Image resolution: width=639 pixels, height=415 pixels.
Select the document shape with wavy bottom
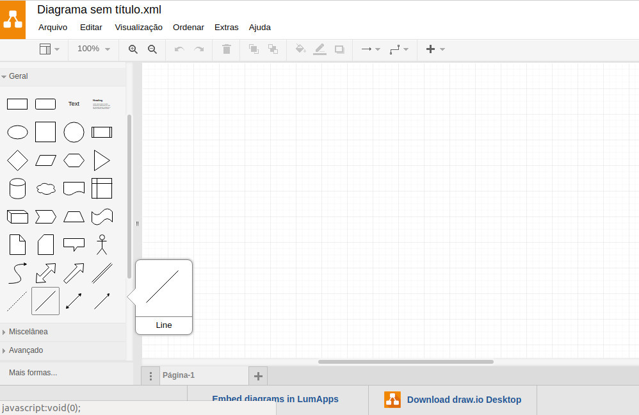[x=74, y=188]
